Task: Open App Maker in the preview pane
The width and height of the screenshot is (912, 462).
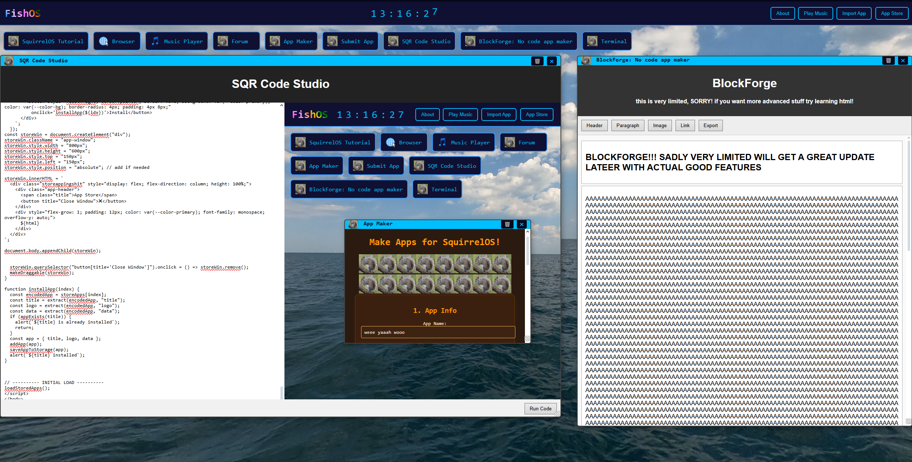Action: point(317,166)
